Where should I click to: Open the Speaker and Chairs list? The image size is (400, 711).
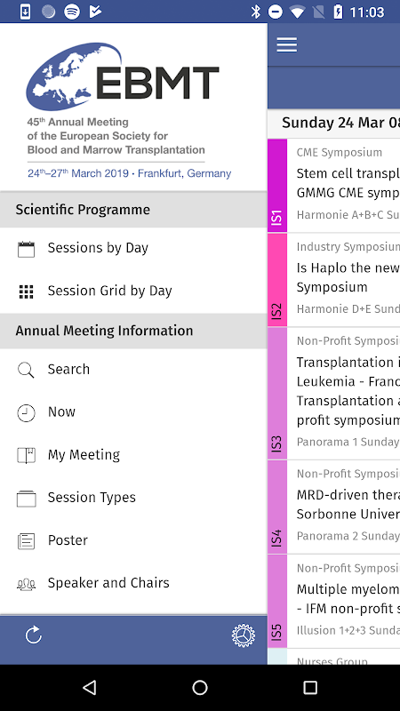133,583
